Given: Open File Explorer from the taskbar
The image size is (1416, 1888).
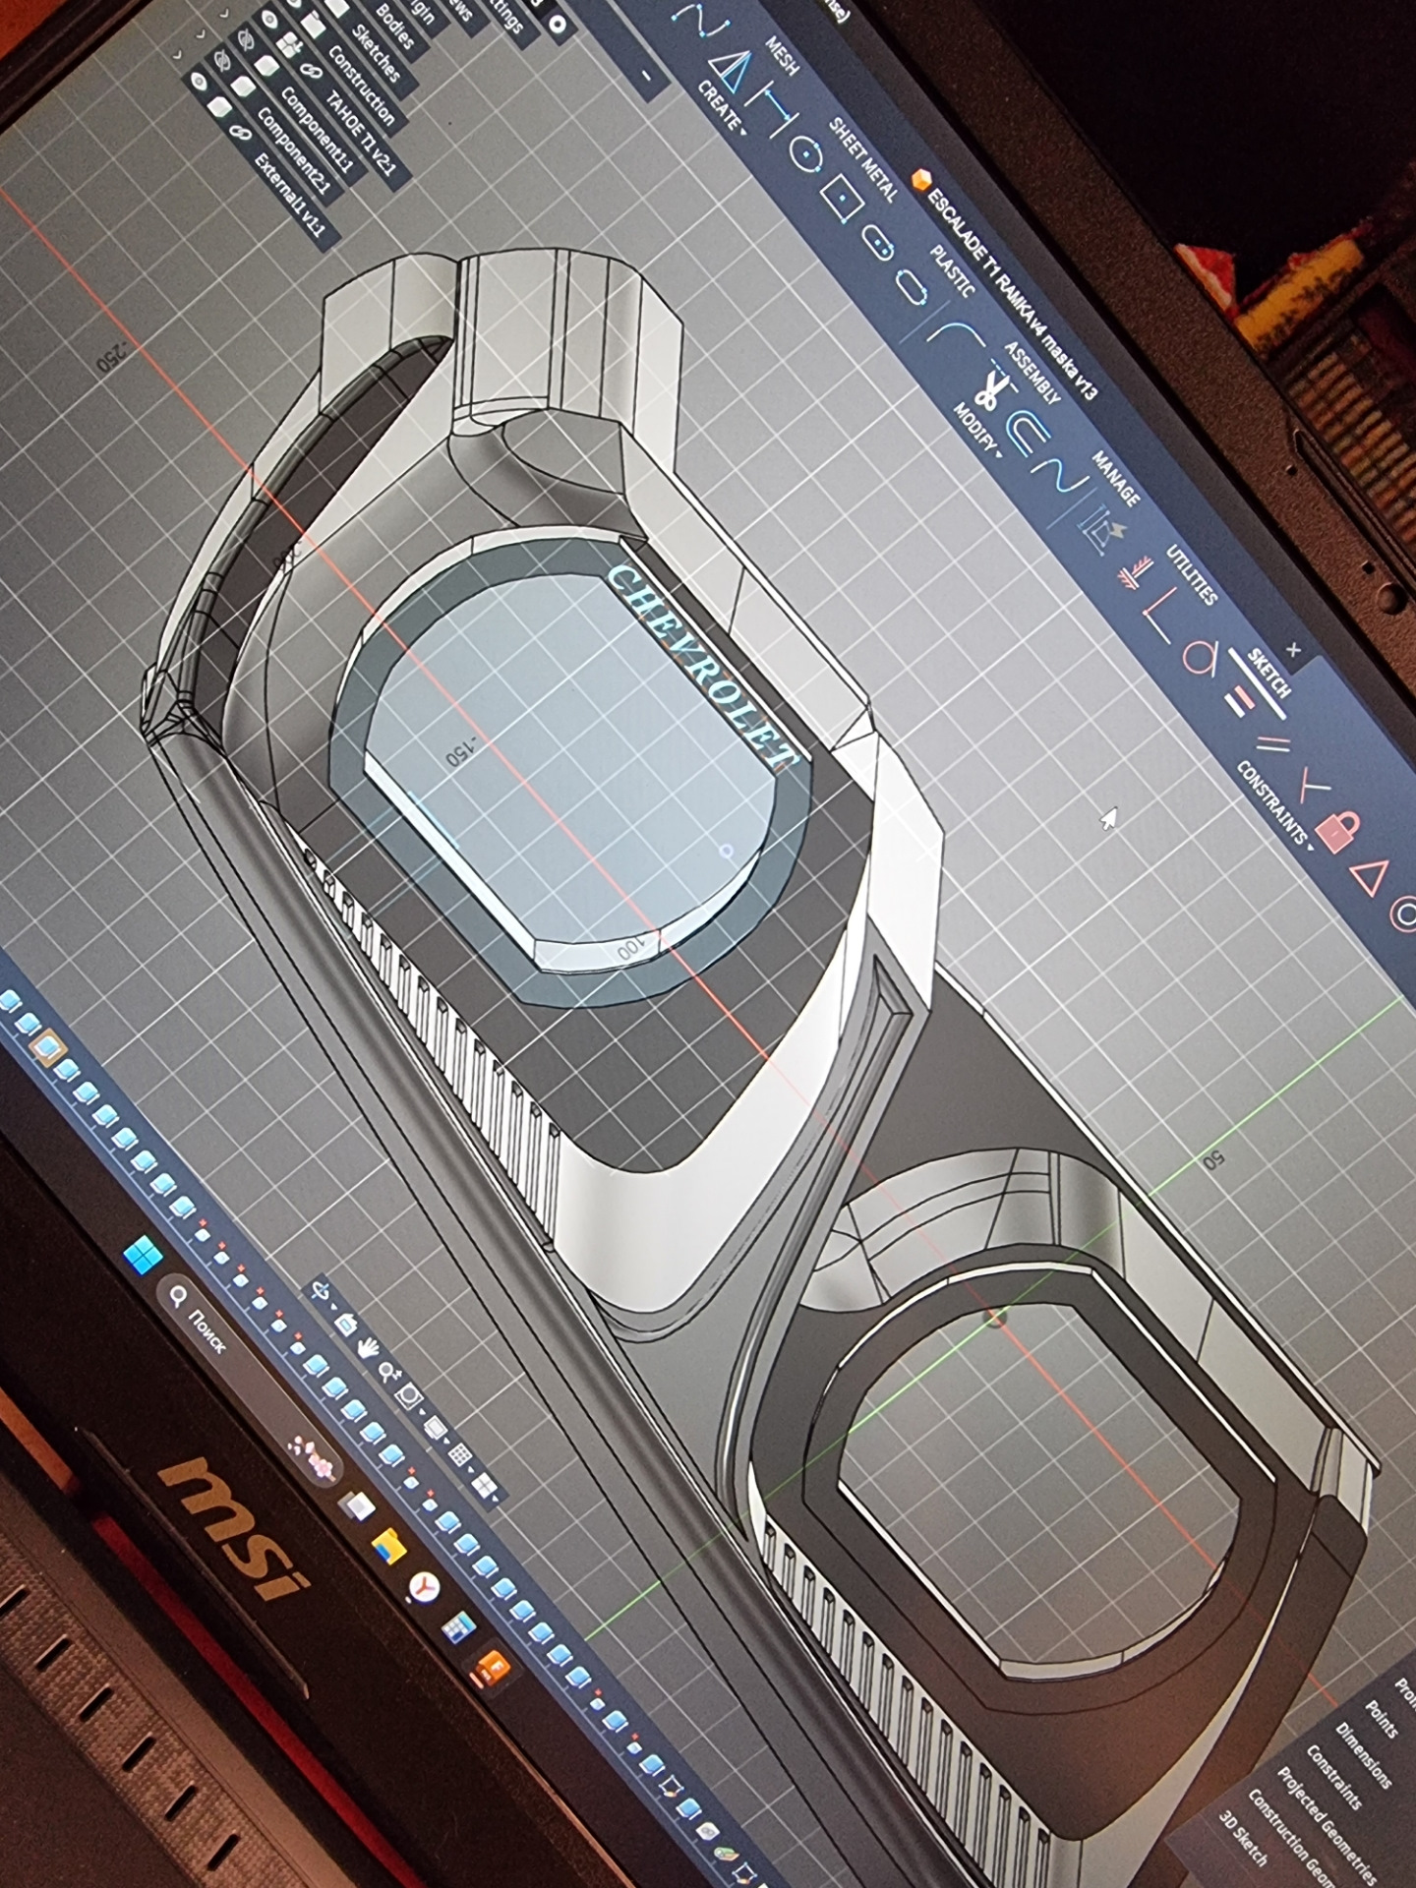Looking at the screenshot, I should click(x=389, y=1547).
